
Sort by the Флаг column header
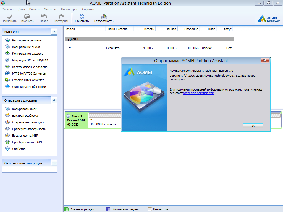tap(208, 29)
